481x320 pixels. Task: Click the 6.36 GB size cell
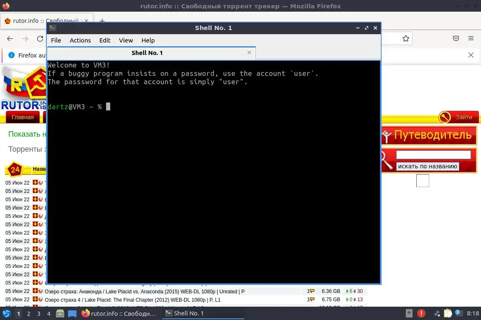tap(331, 291)
